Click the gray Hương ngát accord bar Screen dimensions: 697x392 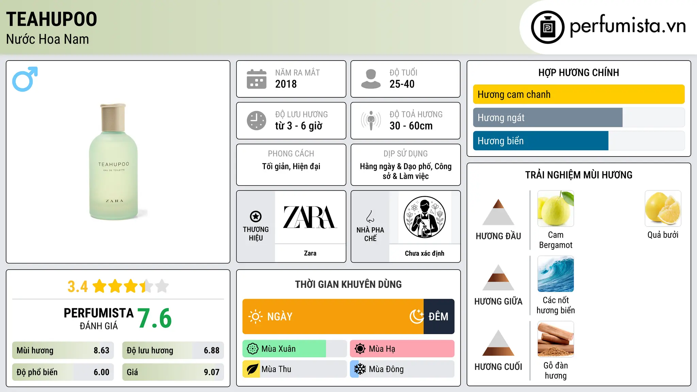pyautogui.click(x=548, y=117)
